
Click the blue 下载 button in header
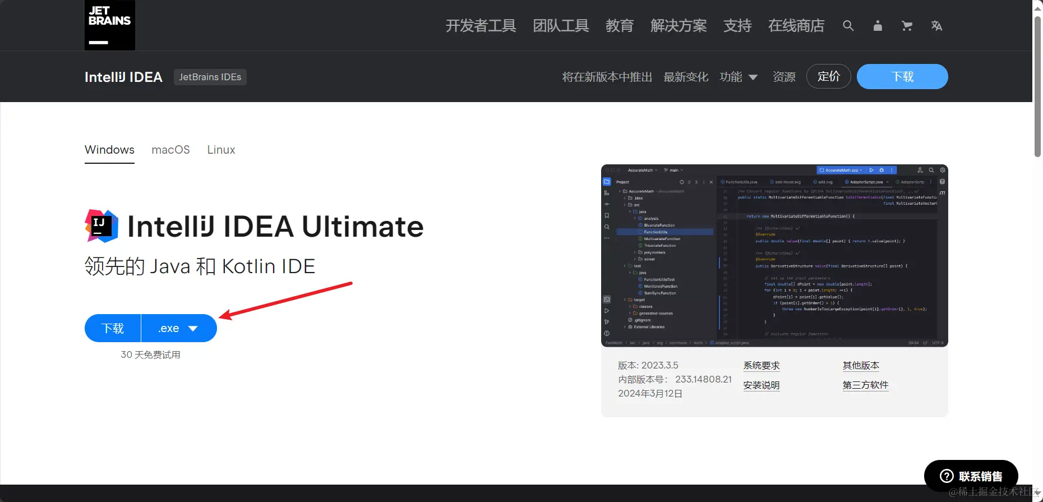pyautogui.click(x=902, y=76)
